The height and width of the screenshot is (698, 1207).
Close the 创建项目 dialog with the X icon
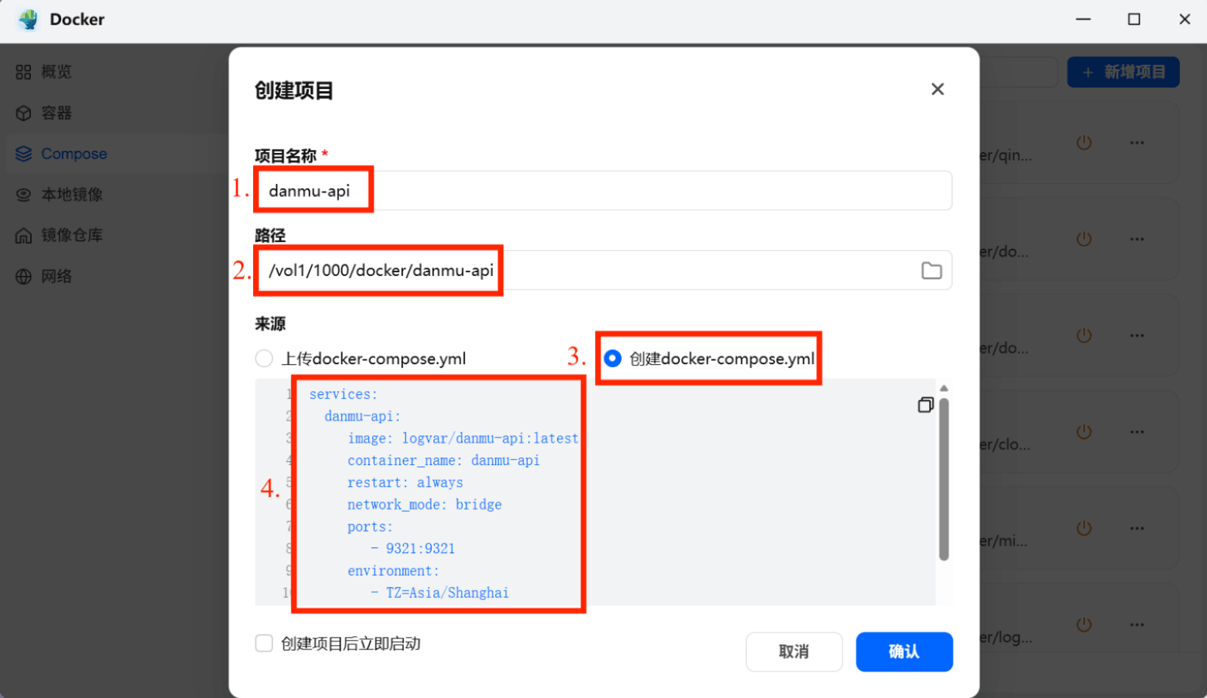(x=937, y=89)
